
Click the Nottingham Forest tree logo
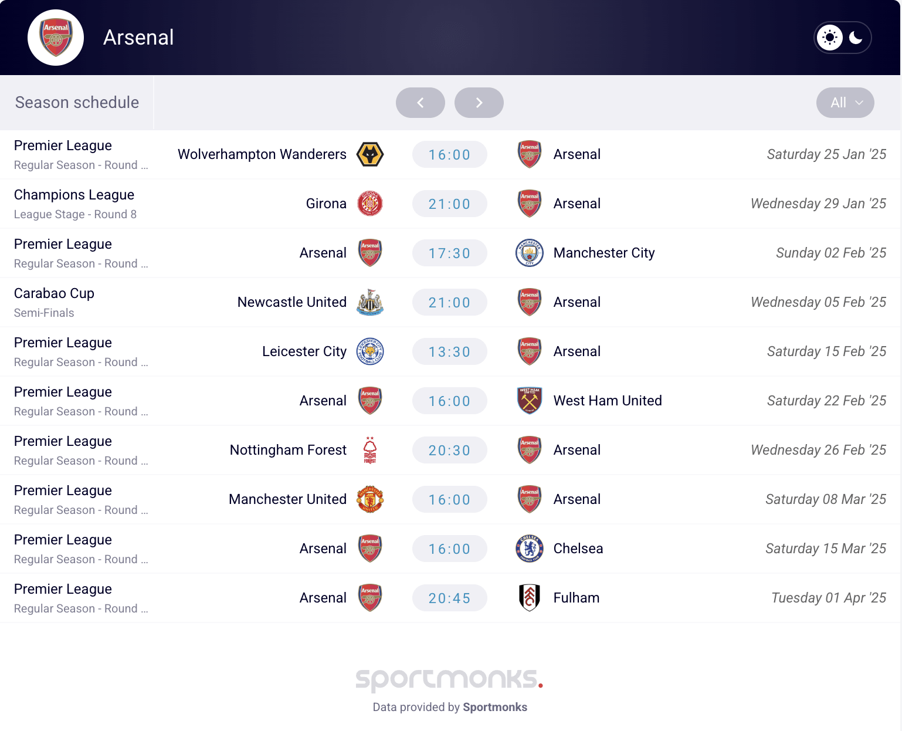[x=370, y=450]
